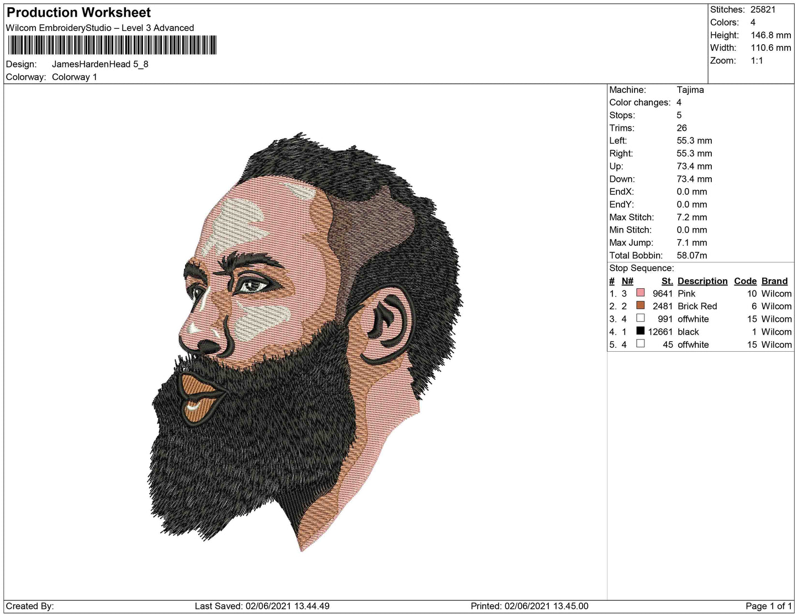This screenshot has height=614, width=798.
Task: Select the 'black' description text
Action: [688, 331]
